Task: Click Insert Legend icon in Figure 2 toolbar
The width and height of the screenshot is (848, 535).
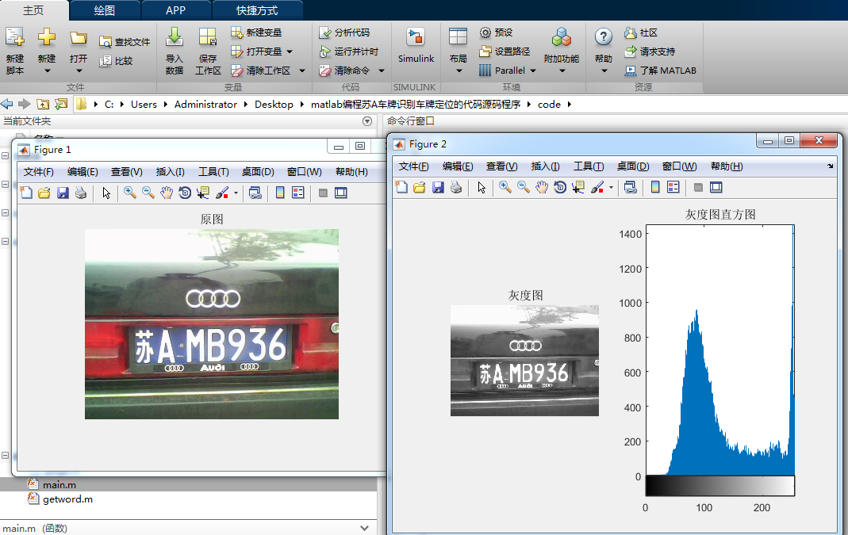Action: tap(673, 188)
